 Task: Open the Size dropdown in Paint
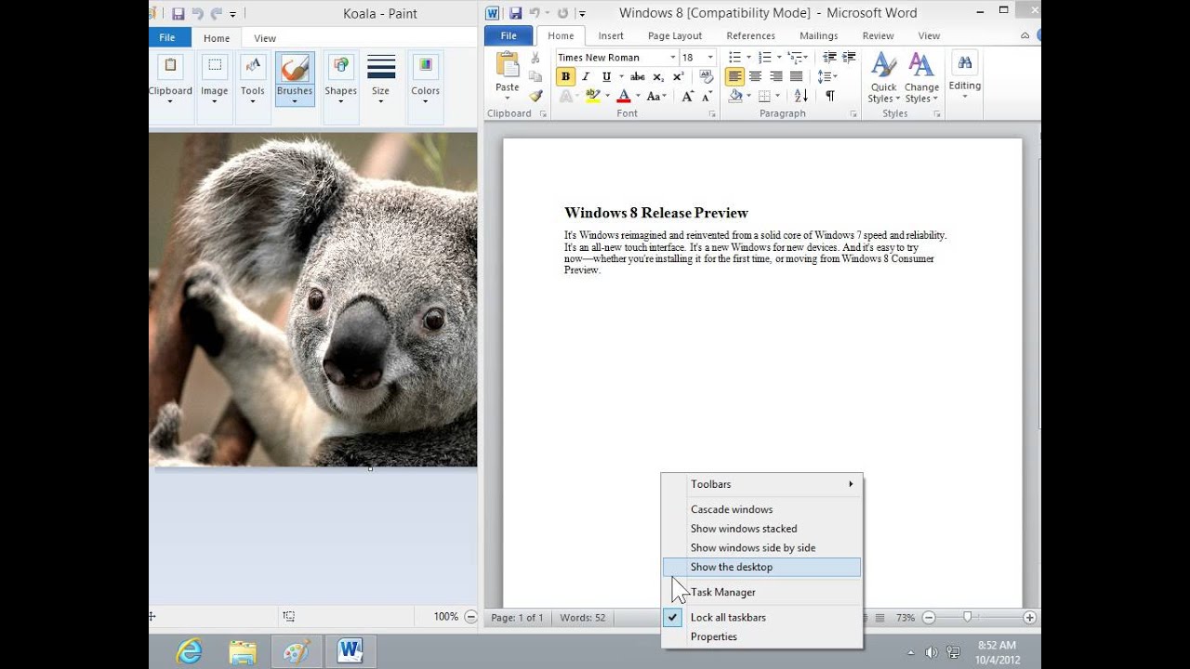pyautogui.click(x=380, y=76)
